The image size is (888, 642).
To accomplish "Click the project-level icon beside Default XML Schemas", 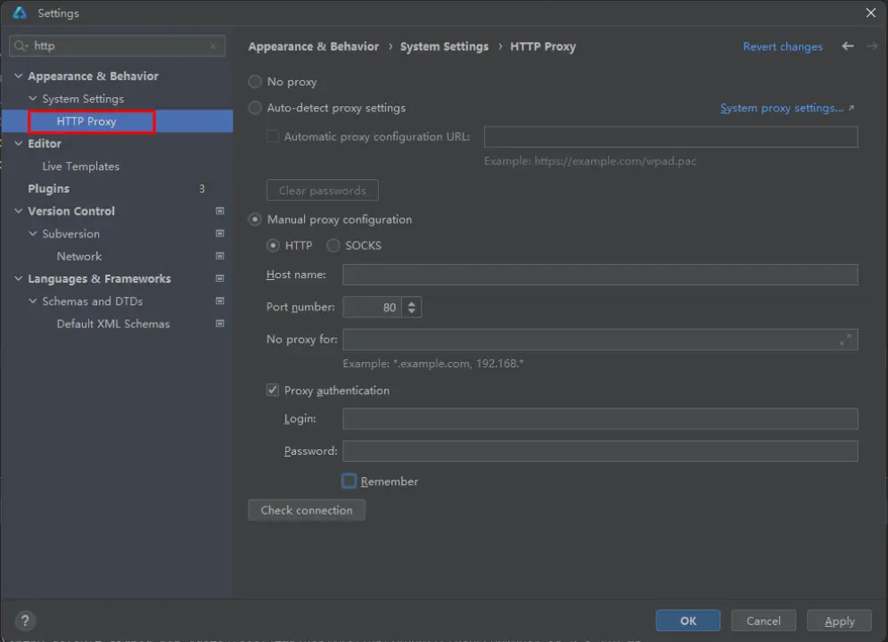I will (219, 324).
